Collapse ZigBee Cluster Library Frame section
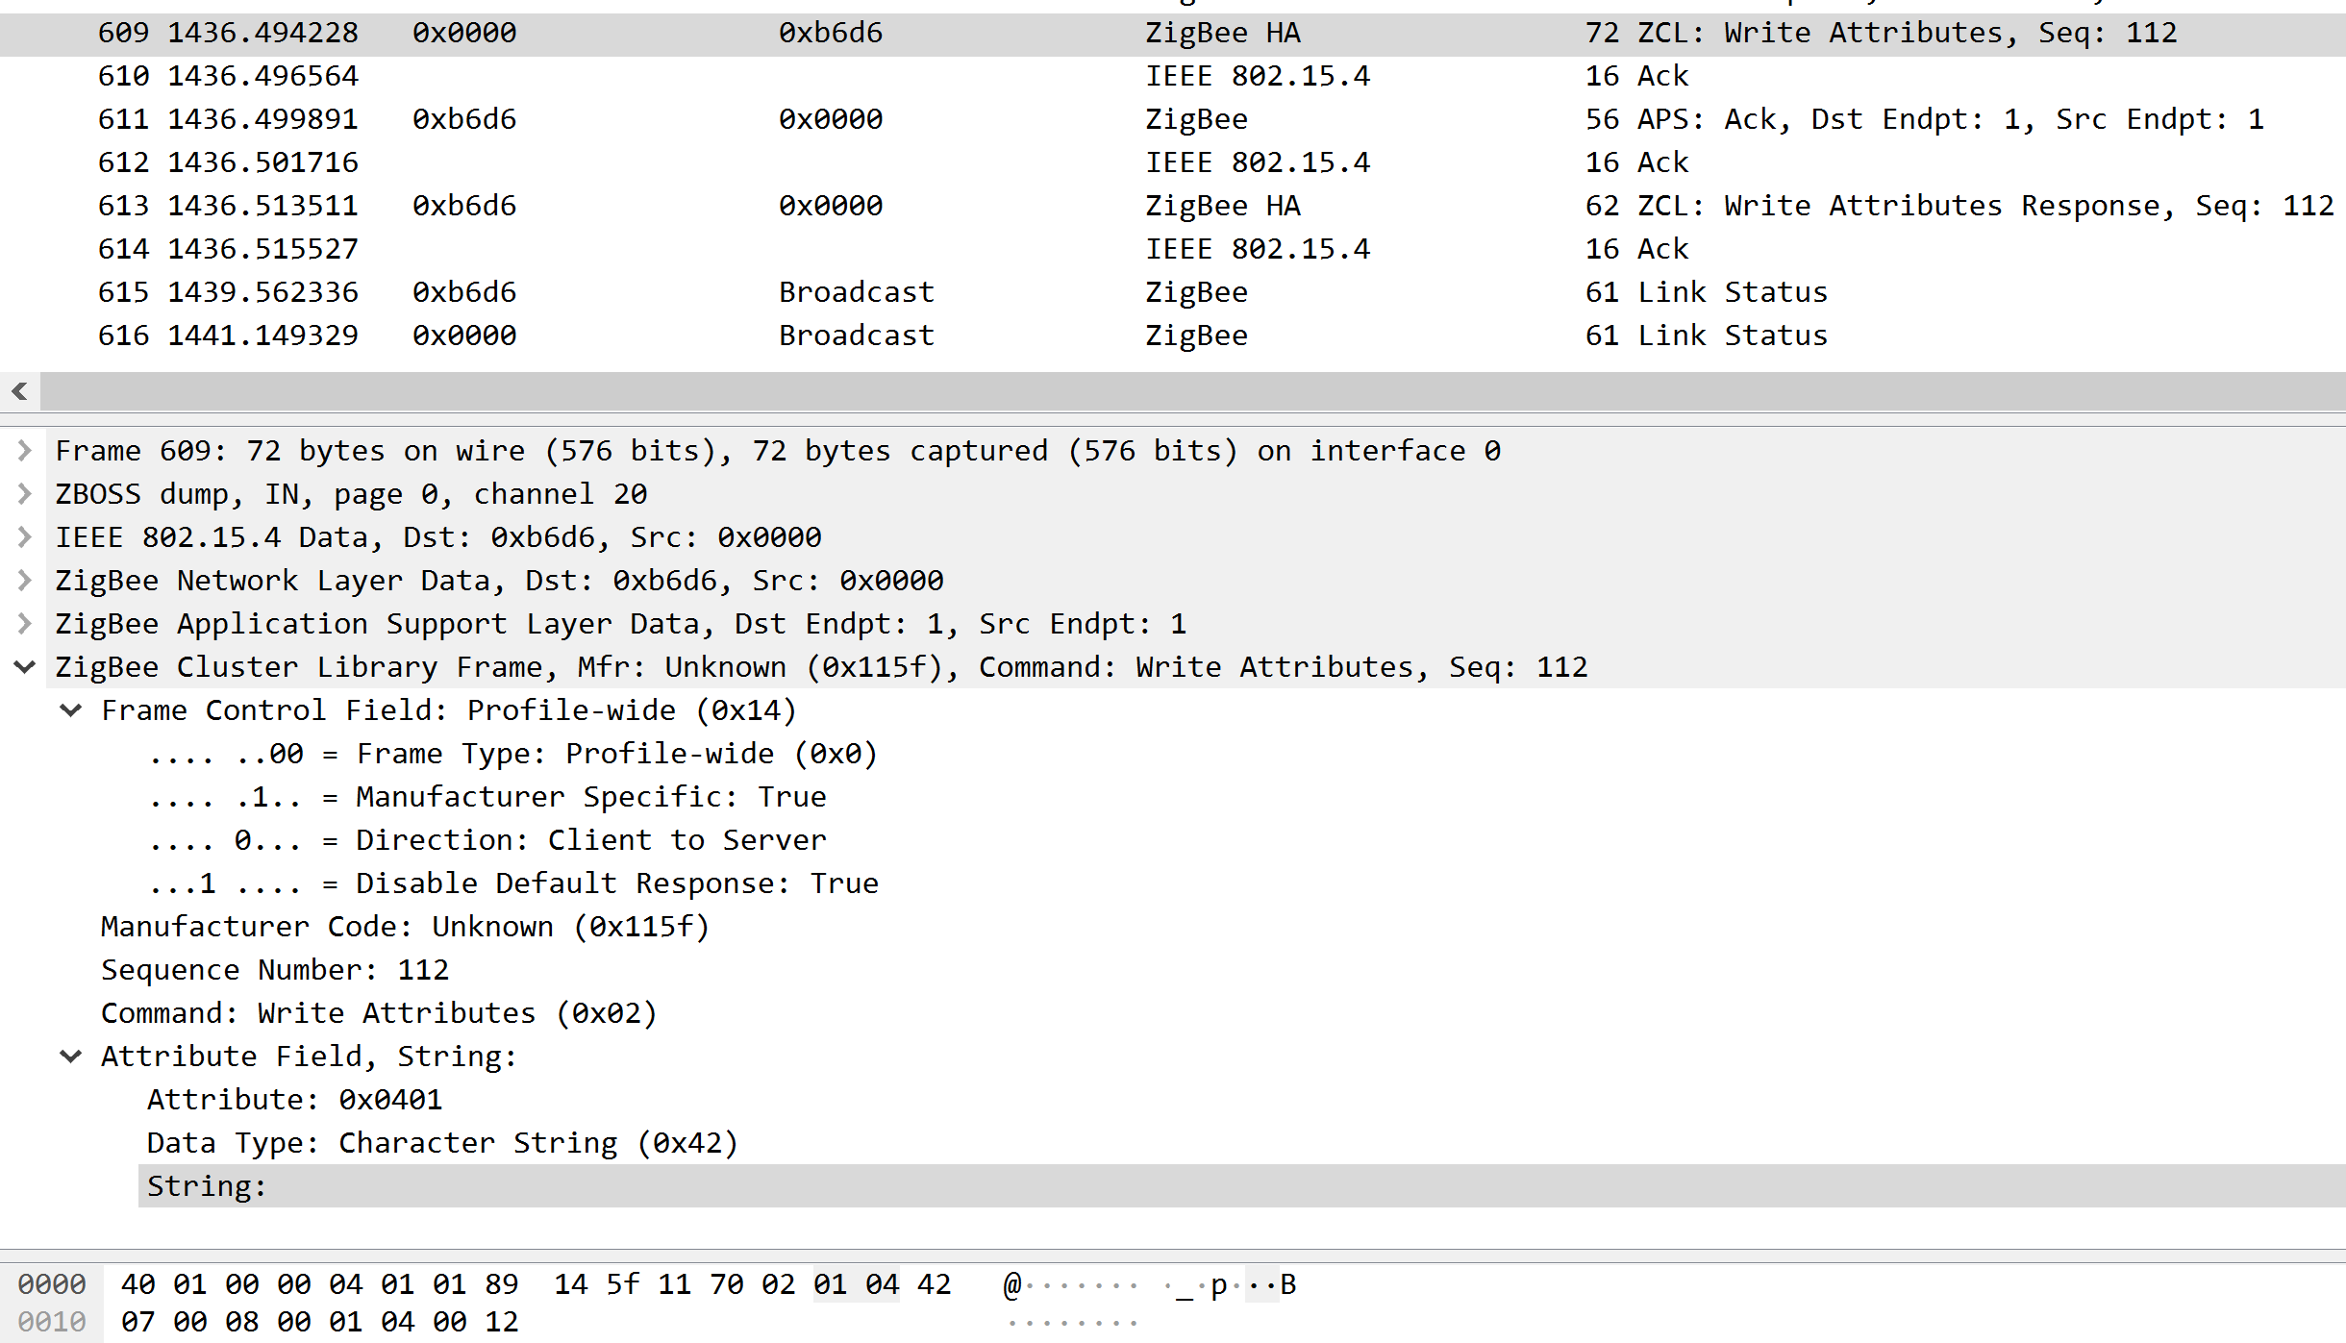This screenshot has height=1343, width=2346. pyautogui.click(x=25, y=667)
